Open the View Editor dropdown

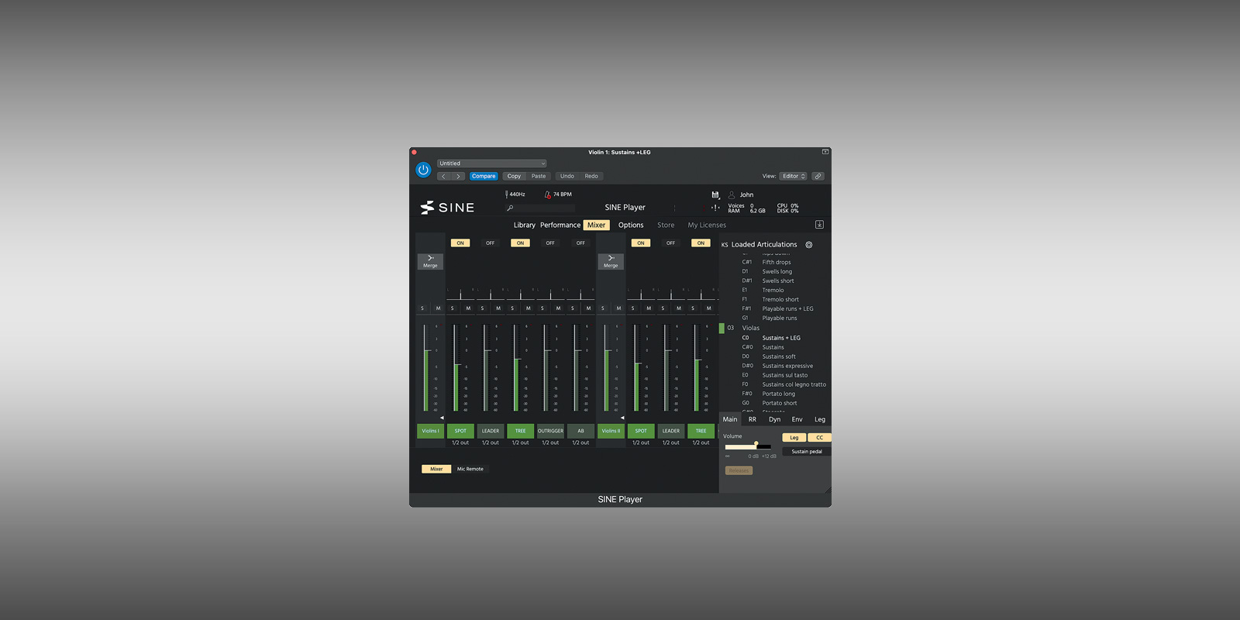(x=793, y=176)
